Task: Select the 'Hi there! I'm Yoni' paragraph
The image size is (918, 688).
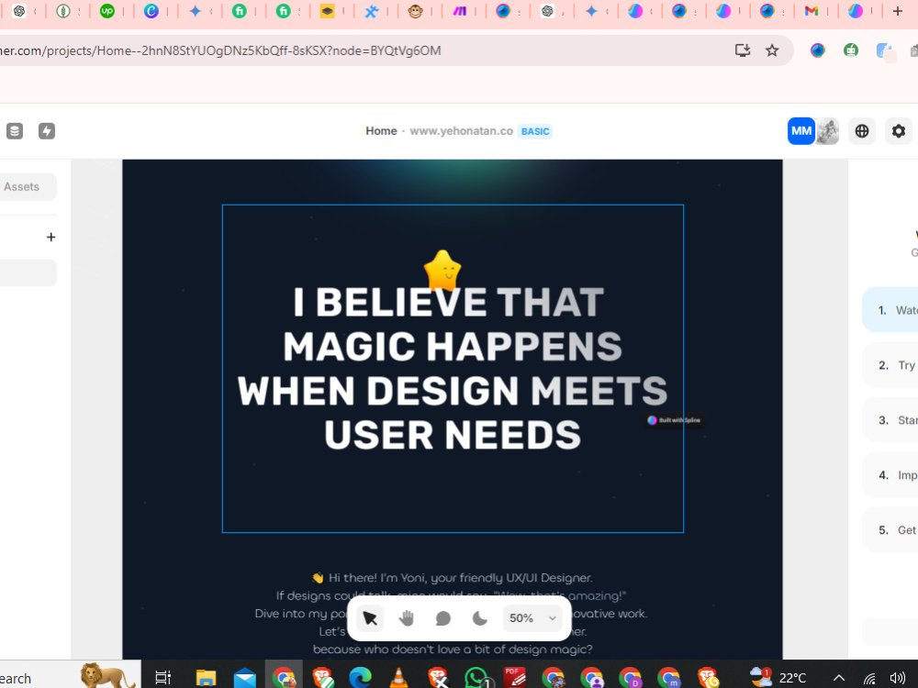Action: point(452,613)
